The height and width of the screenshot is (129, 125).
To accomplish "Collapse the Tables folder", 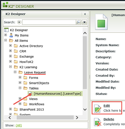I will point(20,88).
